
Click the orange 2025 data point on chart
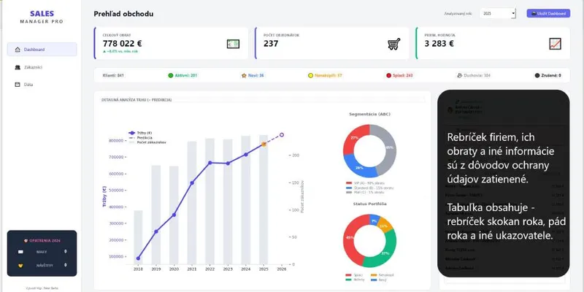tap(264, 144)
